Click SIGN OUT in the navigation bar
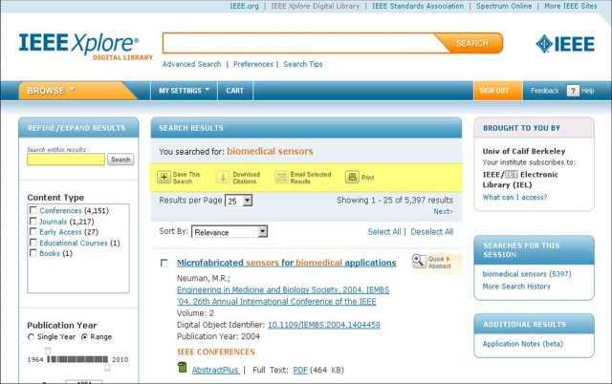This screenshot has width=612, height=384. 497,91
